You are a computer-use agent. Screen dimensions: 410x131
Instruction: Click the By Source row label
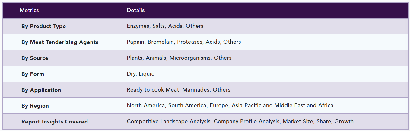click(x=35, y=58)
